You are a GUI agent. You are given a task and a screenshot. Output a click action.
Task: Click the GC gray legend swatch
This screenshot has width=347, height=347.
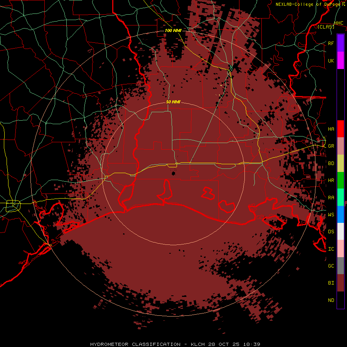(340, 266)
